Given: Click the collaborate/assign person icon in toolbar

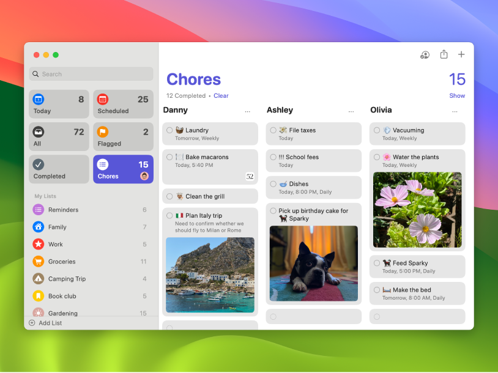Looking at the screenshot, I should tap(425, 54).
